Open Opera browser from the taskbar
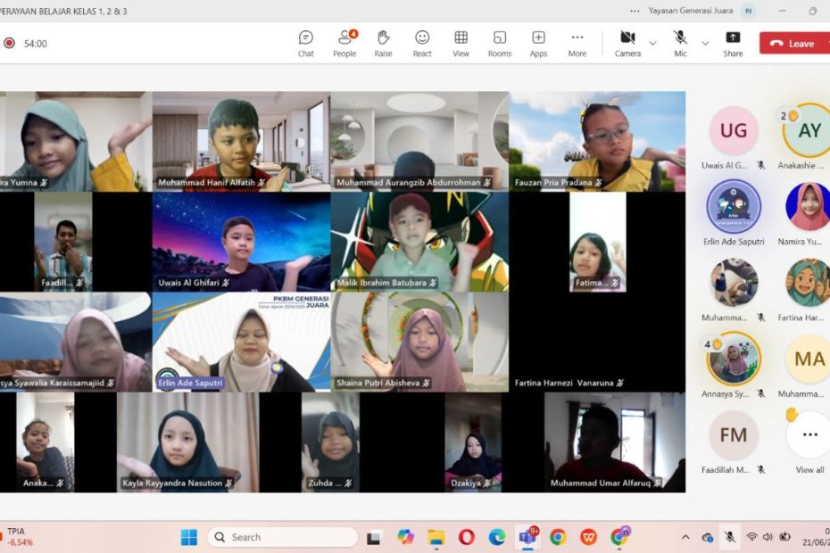 click(x=466, y=537)
